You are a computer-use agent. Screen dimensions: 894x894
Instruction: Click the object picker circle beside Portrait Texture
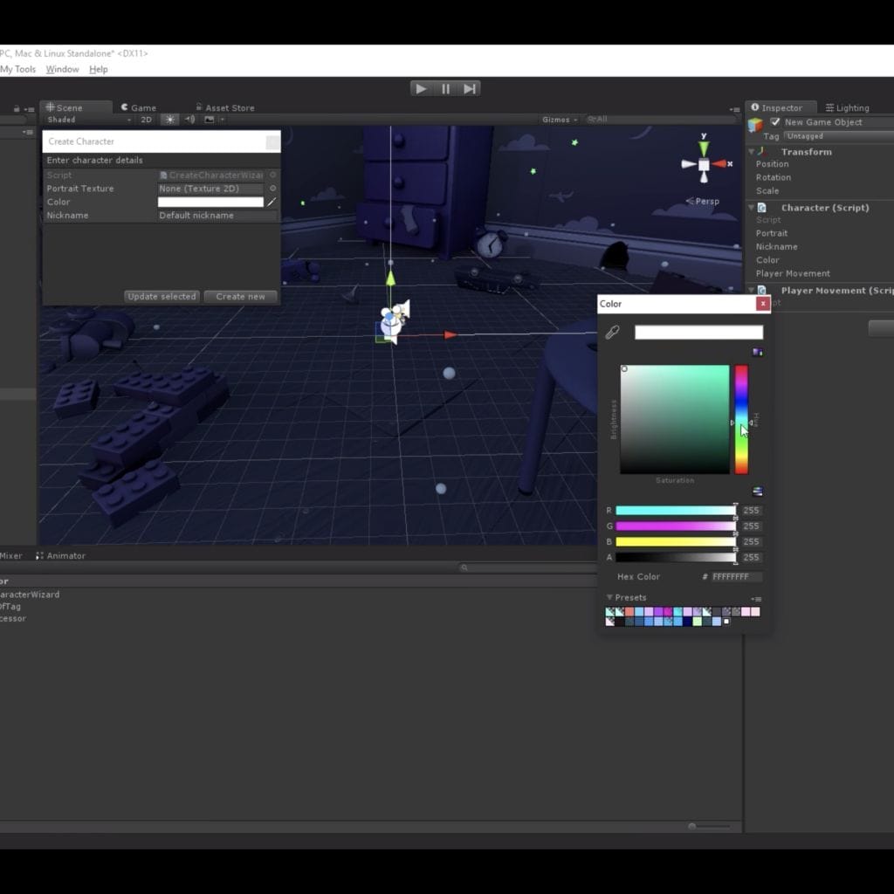pos(272,189)
